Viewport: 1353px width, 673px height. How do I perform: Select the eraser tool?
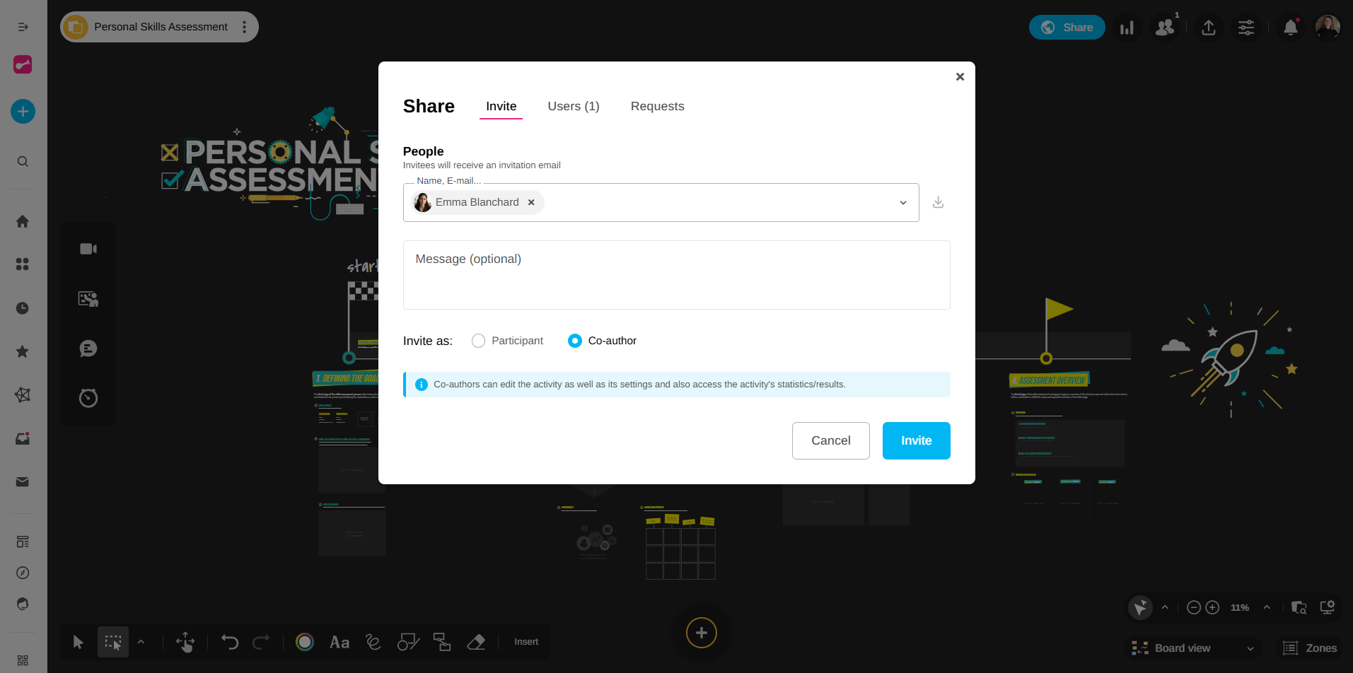tap(476, 642)
